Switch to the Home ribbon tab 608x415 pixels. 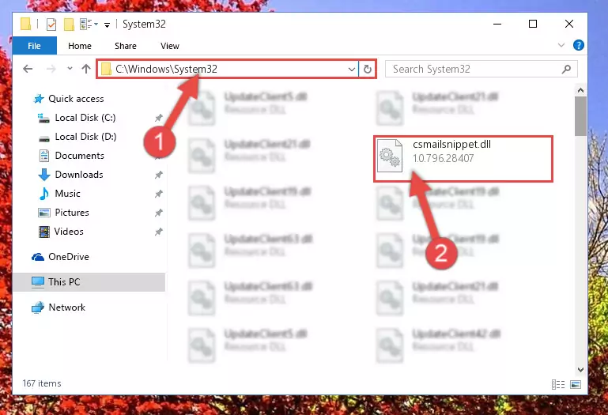click(80, 46)
